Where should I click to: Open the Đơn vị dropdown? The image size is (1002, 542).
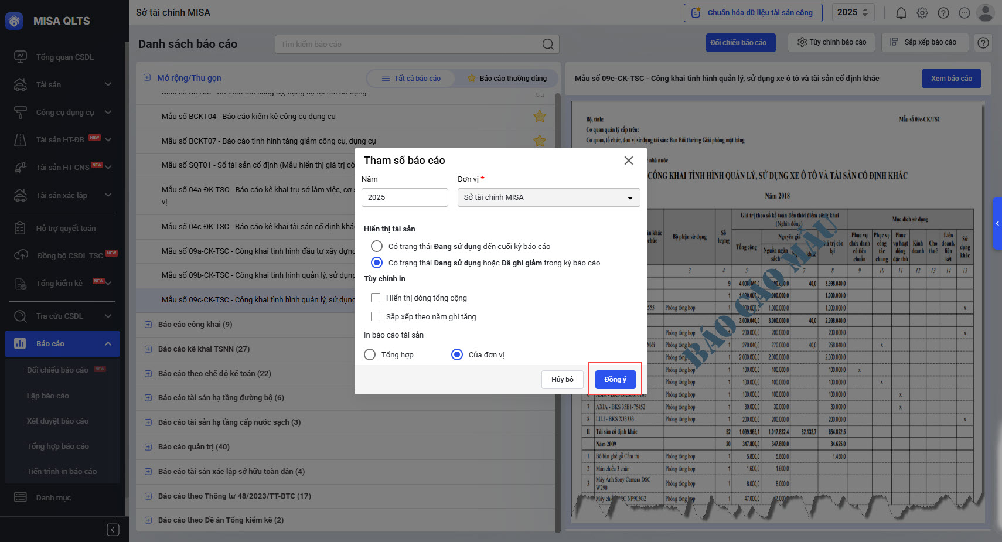(548, 197)
